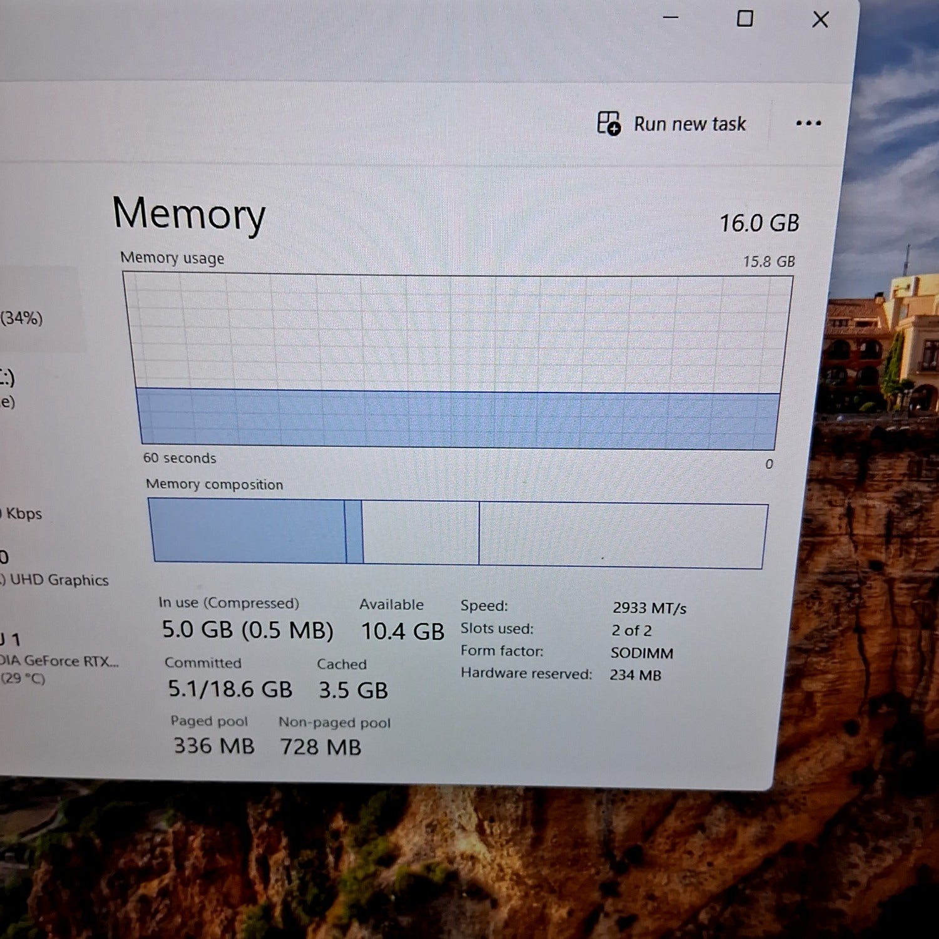939x939 pixels.
Task: Open the three-dot more options menu
Action: pyautogui.click(x=808, y=123)
